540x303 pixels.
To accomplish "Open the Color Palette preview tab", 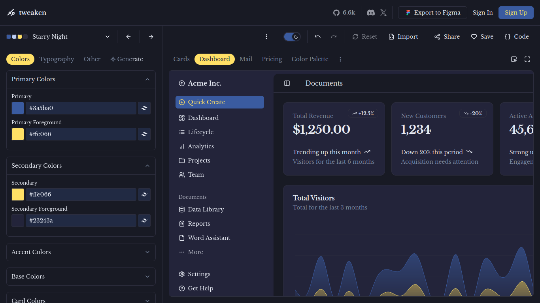I will tap(310, 59).
